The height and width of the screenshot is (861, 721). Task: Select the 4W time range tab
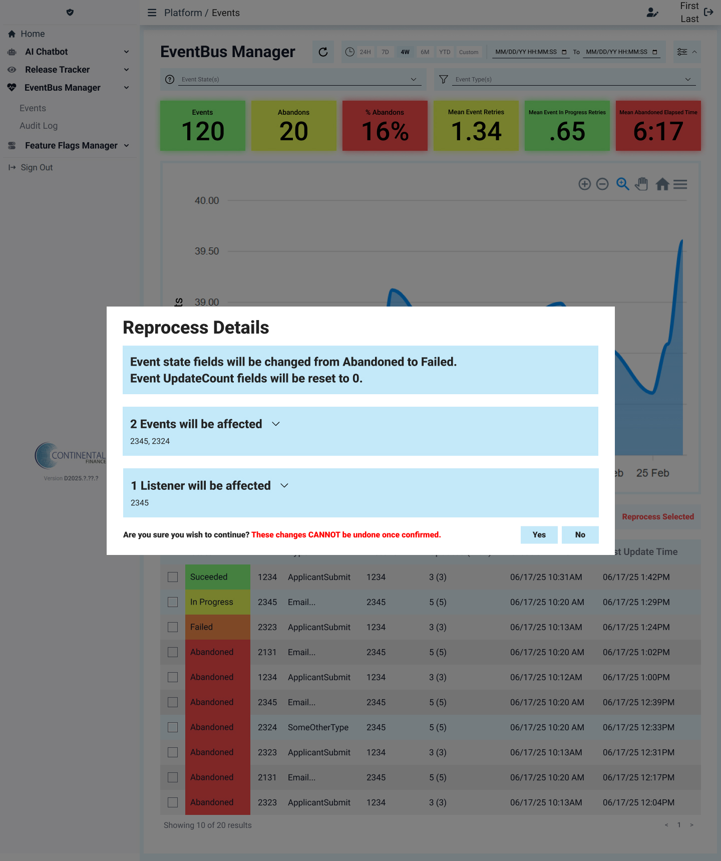point(405,52)
